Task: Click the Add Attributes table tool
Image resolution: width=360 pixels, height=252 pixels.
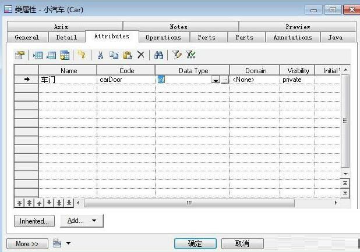Action: [x=65, y=55]
